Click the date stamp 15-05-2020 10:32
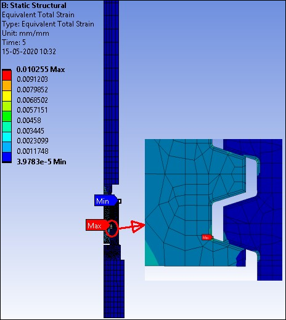Screen dimensions: 286x320 pyautogui.click(x=29, y=52)
